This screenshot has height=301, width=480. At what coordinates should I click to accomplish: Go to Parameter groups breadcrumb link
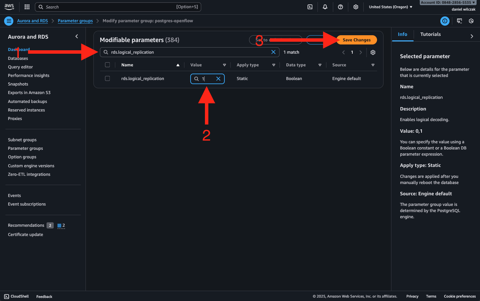coord(75,21)
